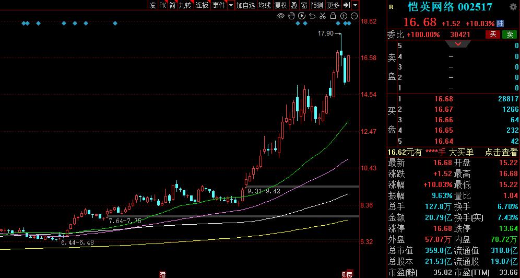This screenshot has width=520, height=278.
Task: Click the 涨停 value 16.68
Action: click(443, 228)
